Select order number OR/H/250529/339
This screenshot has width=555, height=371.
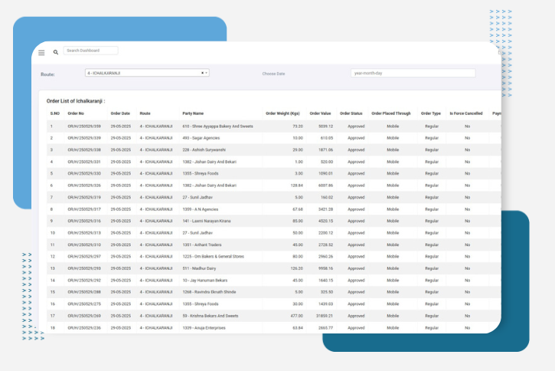84,138
